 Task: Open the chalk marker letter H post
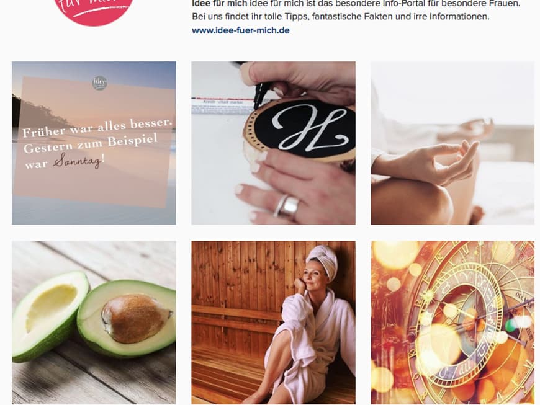coord(274,143)
